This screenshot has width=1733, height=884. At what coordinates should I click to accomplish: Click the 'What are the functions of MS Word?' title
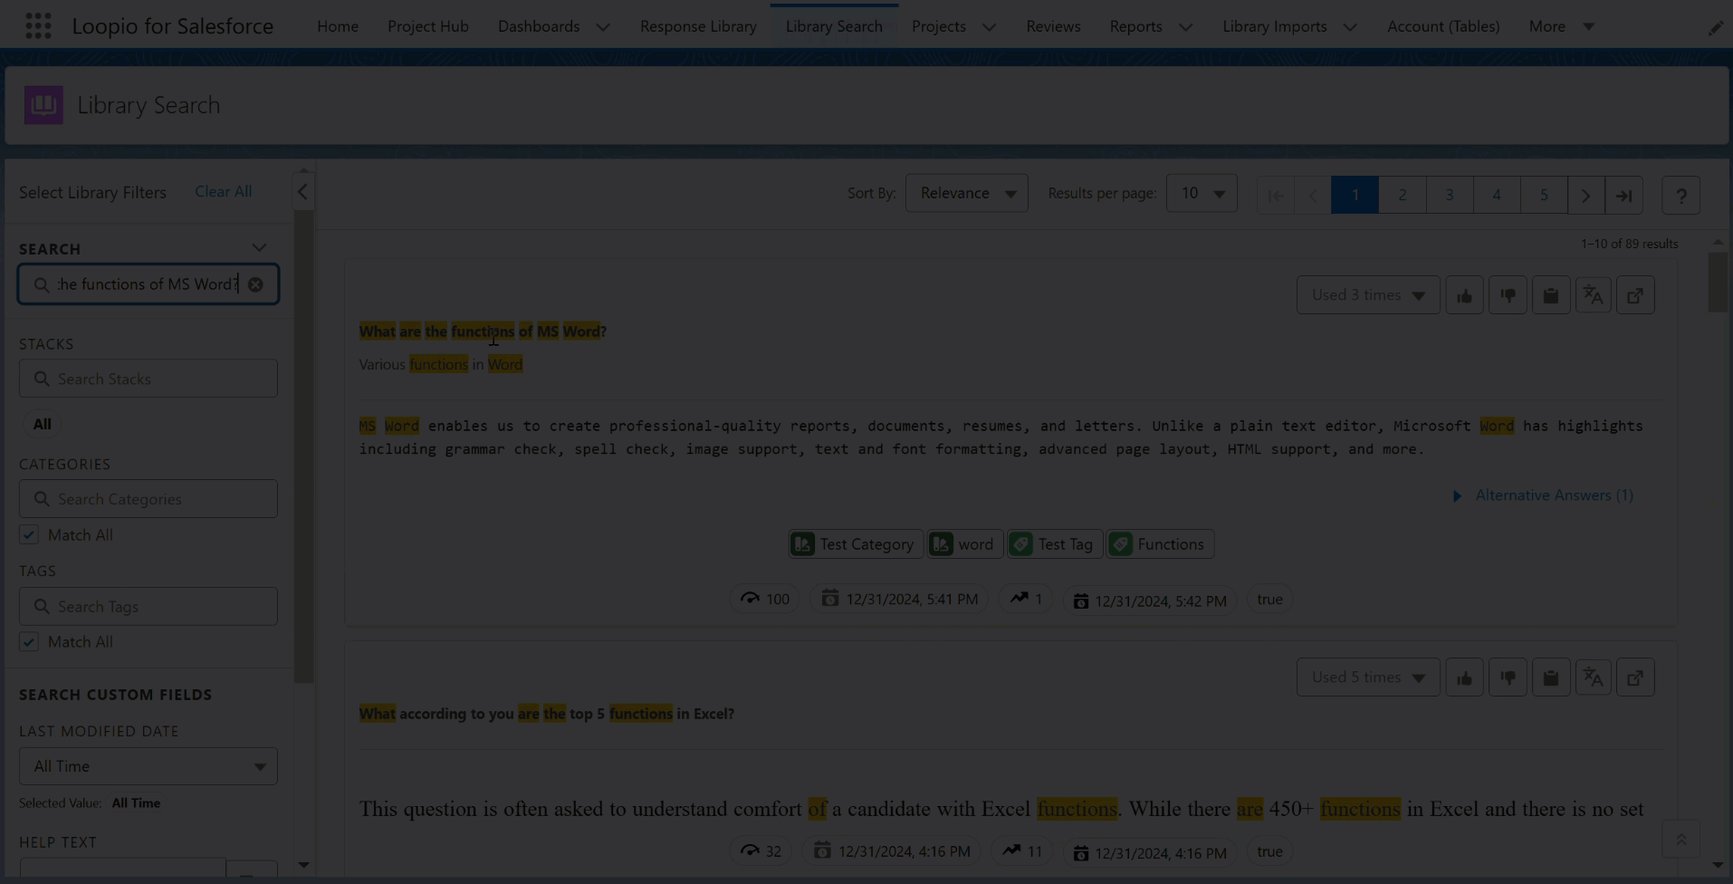click(x=483, y=331)
